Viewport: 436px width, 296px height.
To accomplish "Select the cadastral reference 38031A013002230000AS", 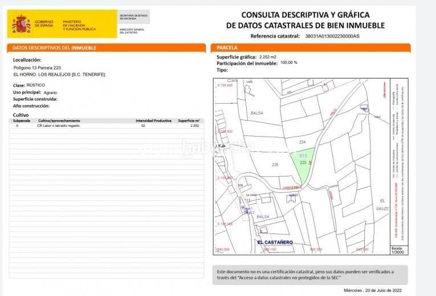I will [x=332, y=36].
